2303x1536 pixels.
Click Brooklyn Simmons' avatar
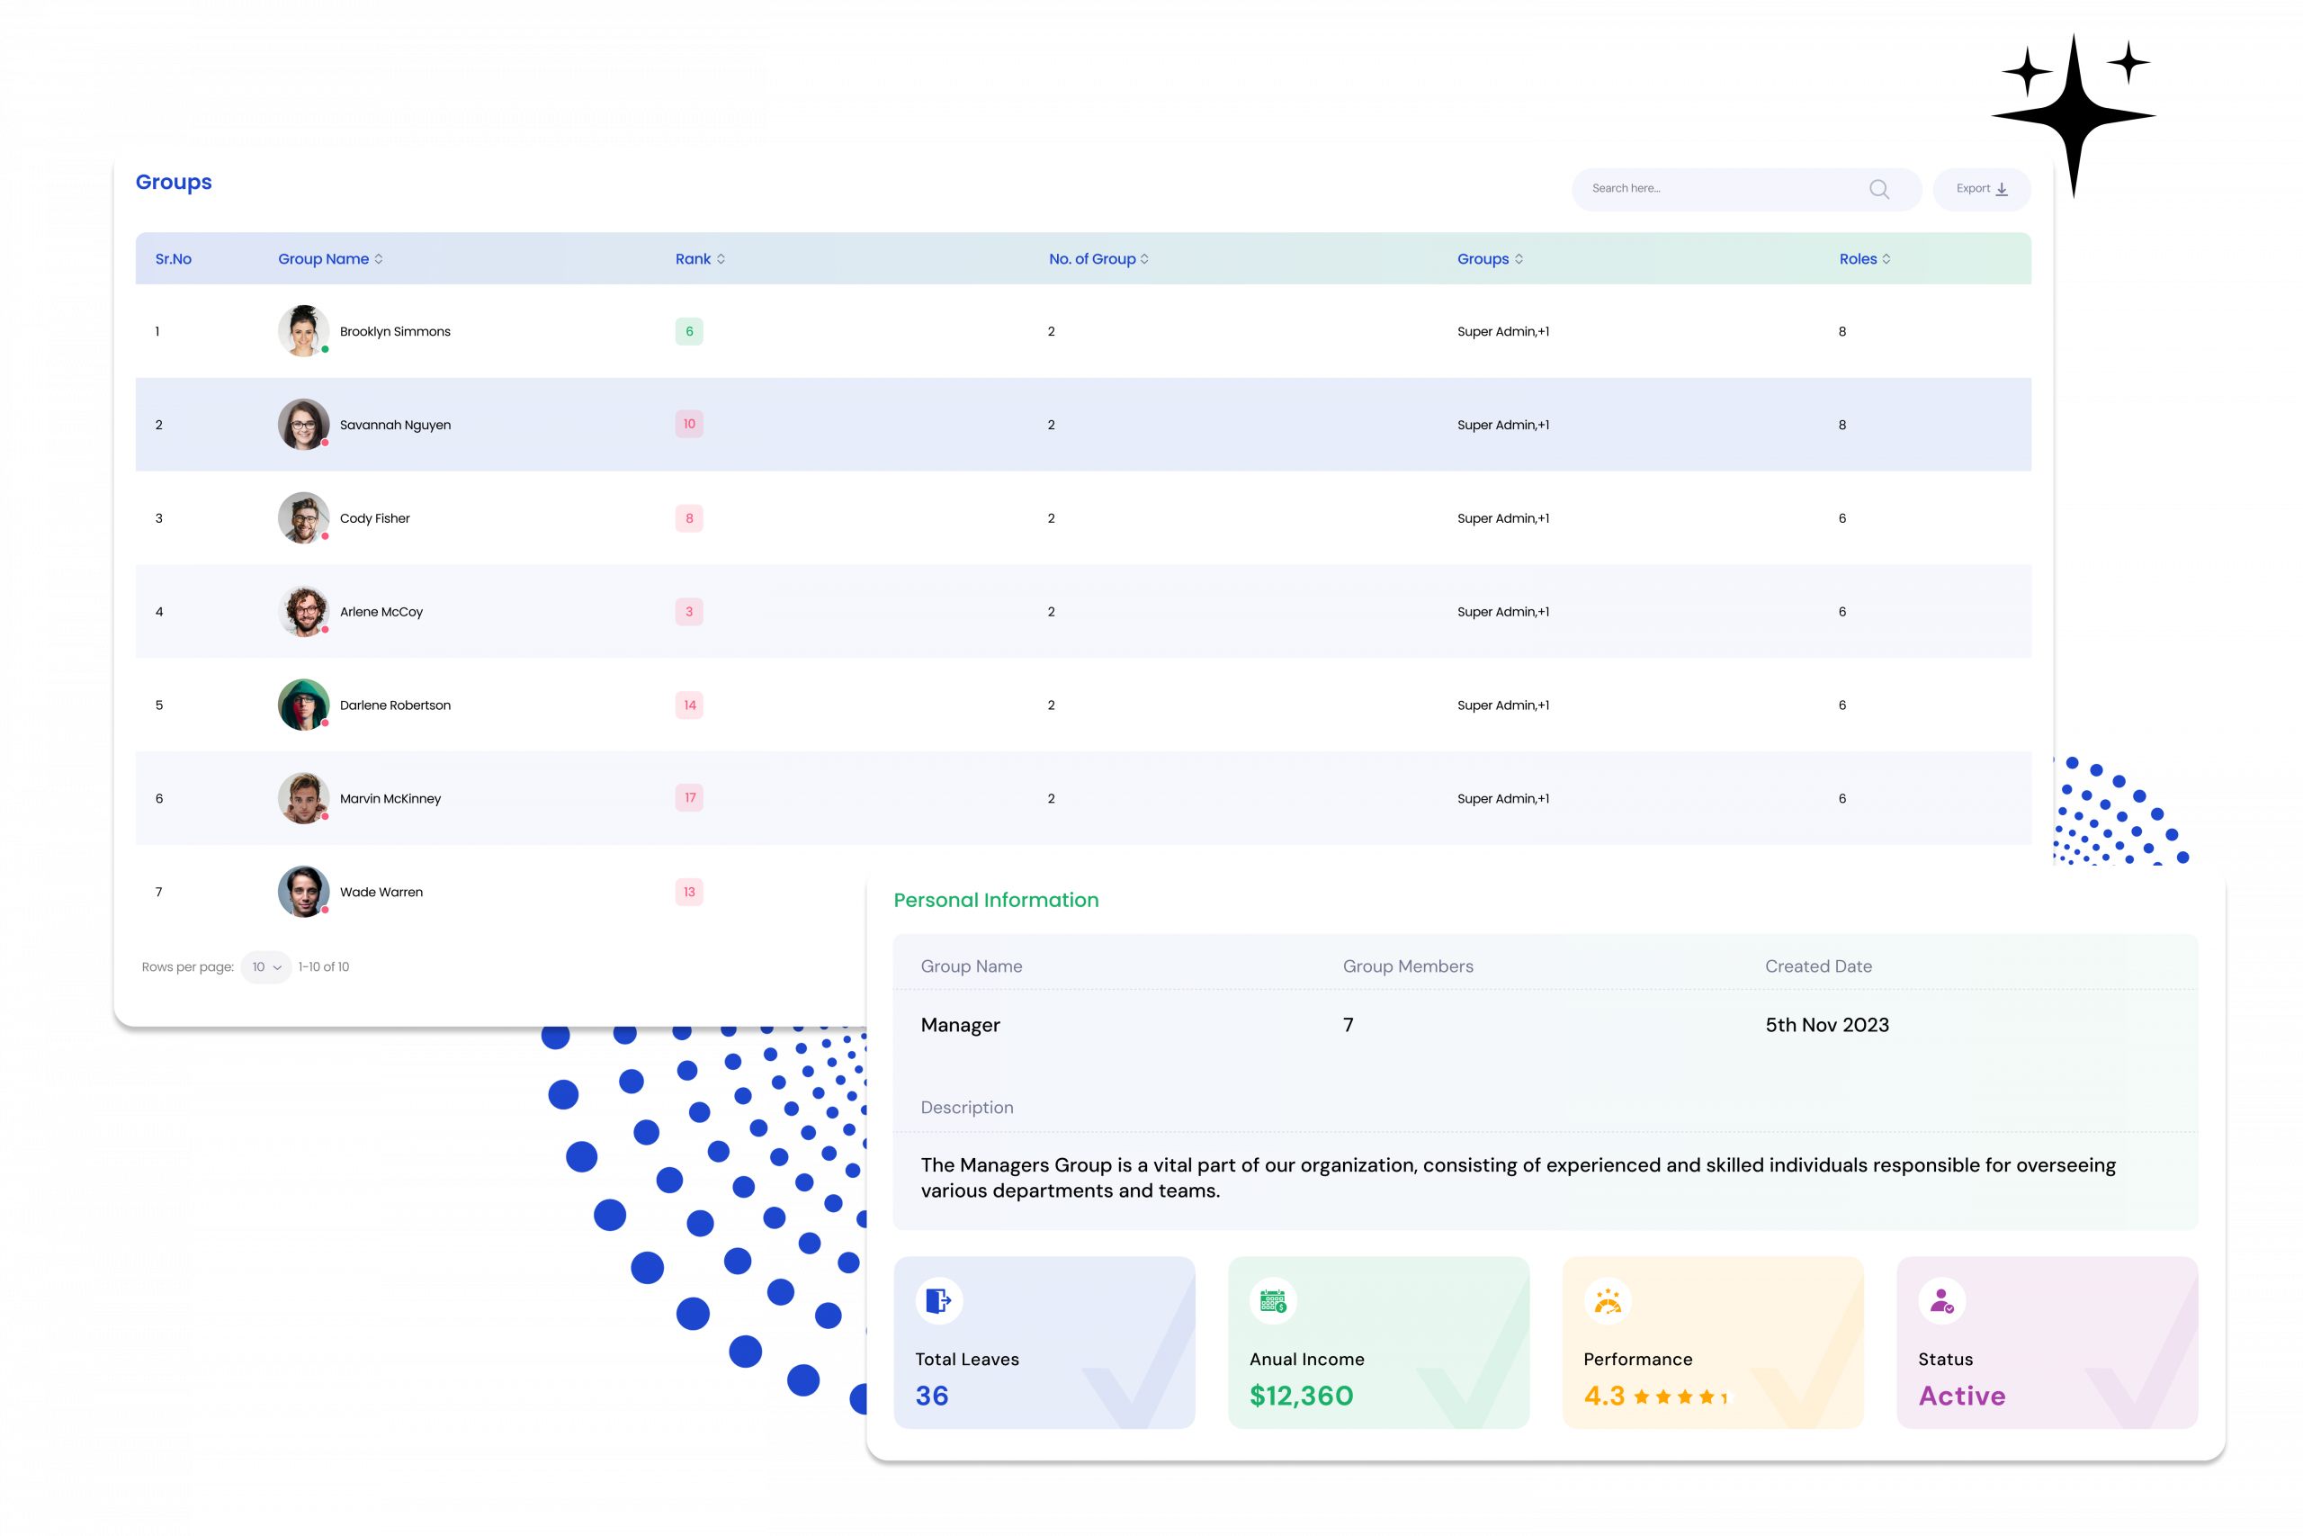click(303, 331)
